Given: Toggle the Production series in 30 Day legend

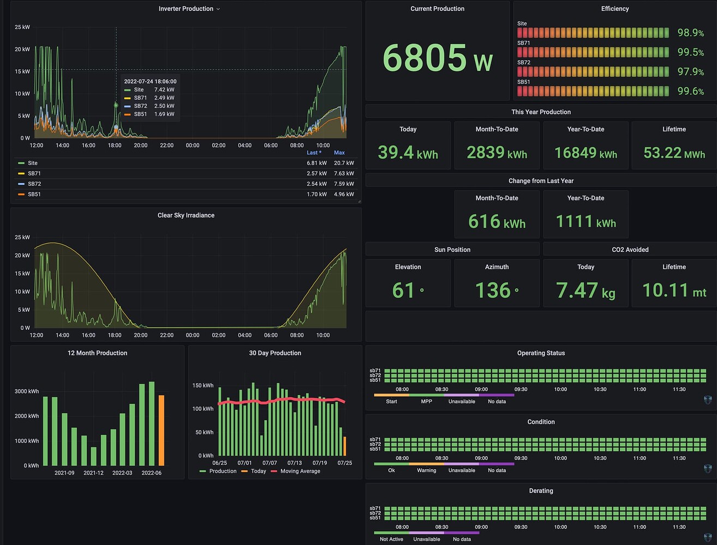Looking at the screenshot, I should (x=223, y=471).
